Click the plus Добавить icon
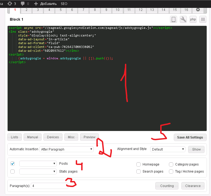This screenshot has width=211, height=196. point(36,4)
